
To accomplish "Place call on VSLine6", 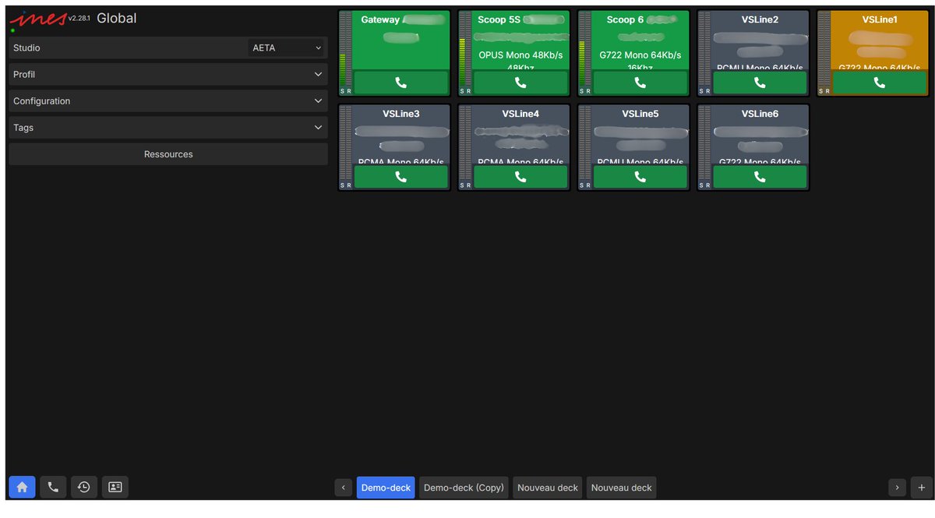I will click(760, 177).
